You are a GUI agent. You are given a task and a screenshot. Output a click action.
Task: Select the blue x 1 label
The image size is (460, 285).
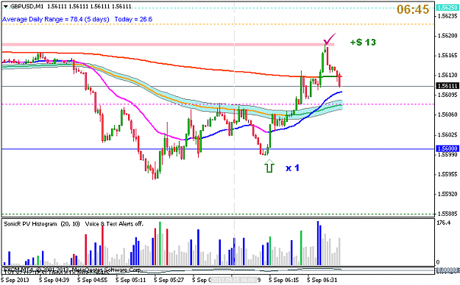(292, 167)
